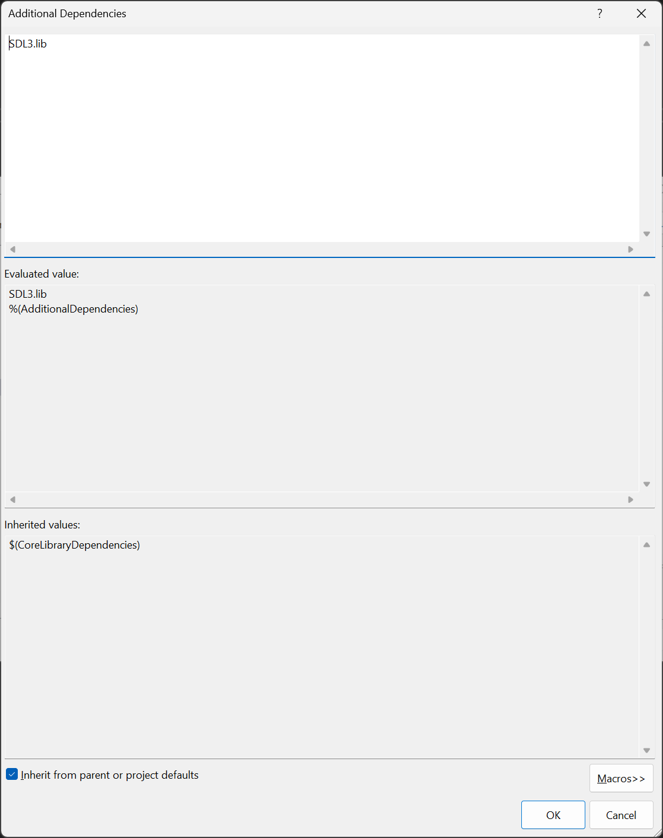Click the scroll up arrow in the Inherited values pane
Viewport: 663px width, 838px height.
pos(646,545)
